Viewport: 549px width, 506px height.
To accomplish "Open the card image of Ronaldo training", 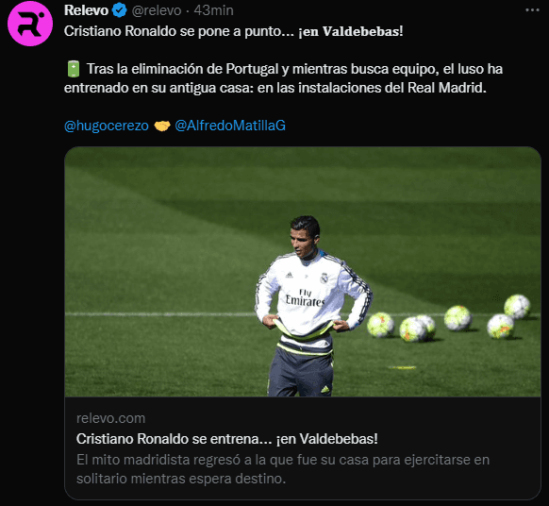I will [x=303, y=272].
